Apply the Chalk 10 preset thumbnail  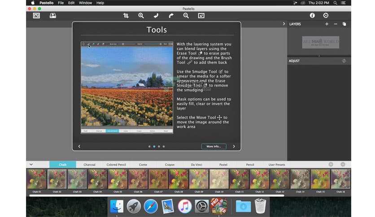pos(219,179)
